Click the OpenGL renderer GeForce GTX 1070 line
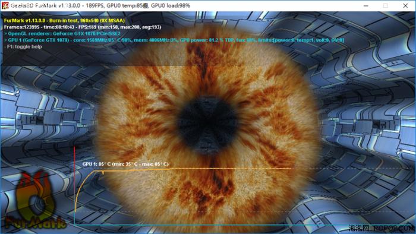Image resolution: width=416 pixels, height=234 pixels. (x=62, y=33)
